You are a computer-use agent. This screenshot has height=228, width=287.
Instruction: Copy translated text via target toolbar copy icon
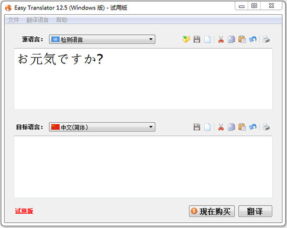pyautogui.click(x=232, y=127)
